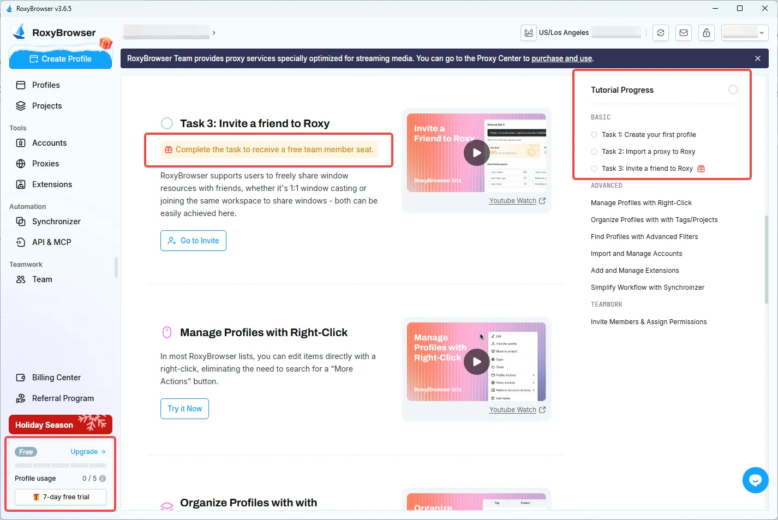Open the Synchronizer automation tool
This screenshot has width=778, height=520.
[55, 221]
